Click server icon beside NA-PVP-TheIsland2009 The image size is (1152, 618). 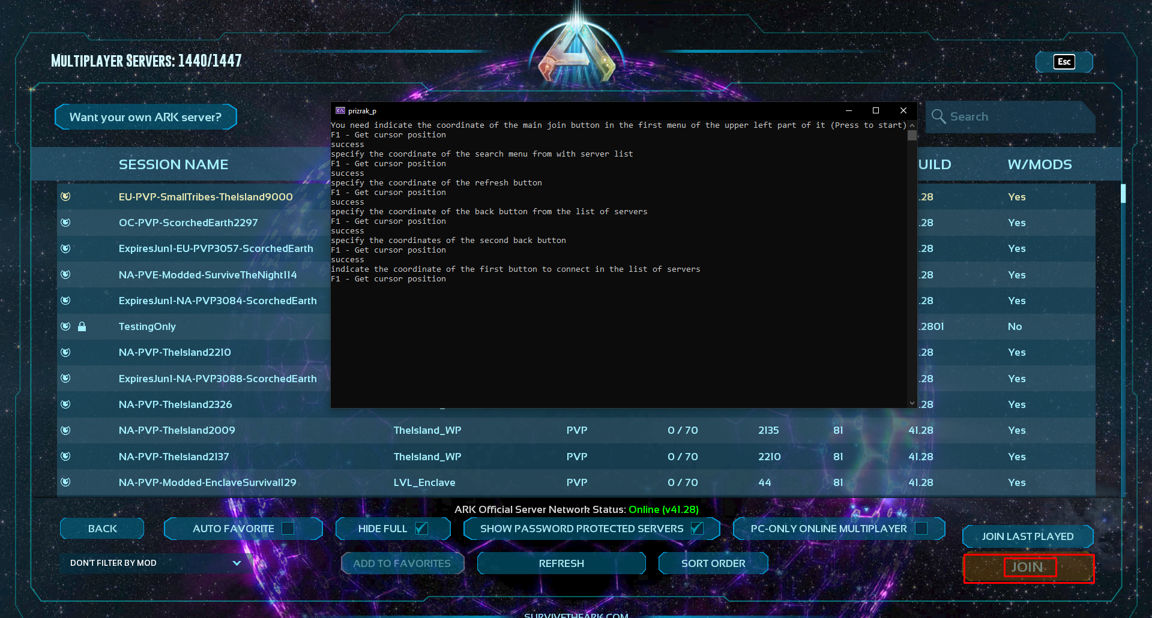pyautogui.click(x=65, y=430)
